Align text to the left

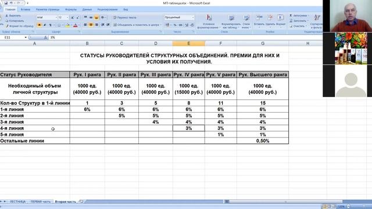click(x=85, y=25)
